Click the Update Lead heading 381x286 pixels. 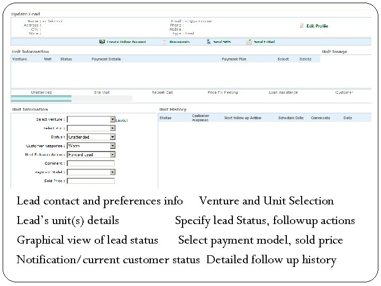click(25, 14)
